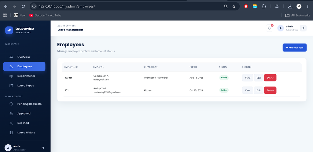The height and width of the screenshot is (152, 313).
Task: Open Leave History page
Action: [24, 133]
